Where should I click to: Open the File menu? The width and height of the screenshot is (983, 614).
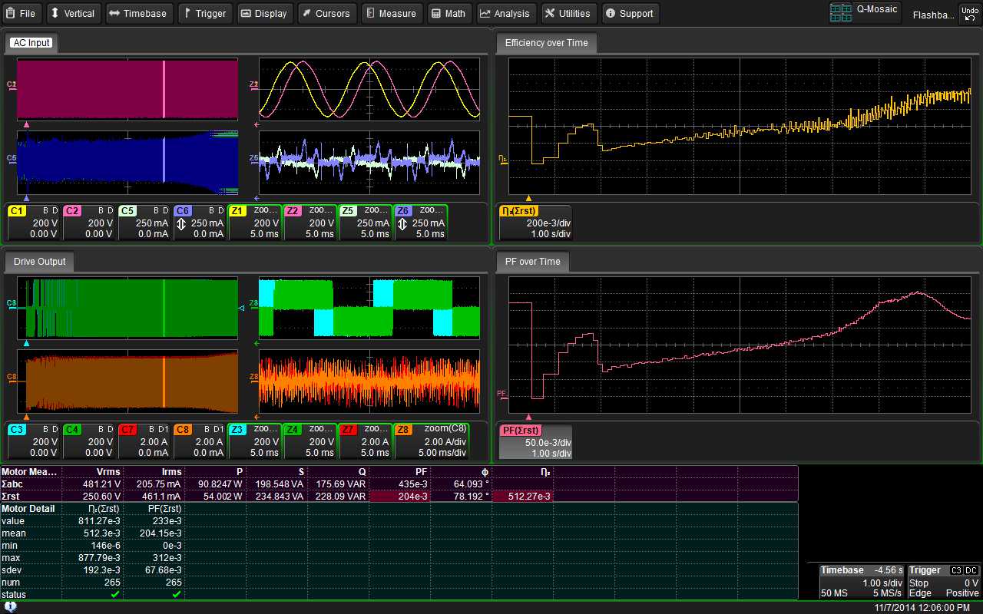pos(22,13)
